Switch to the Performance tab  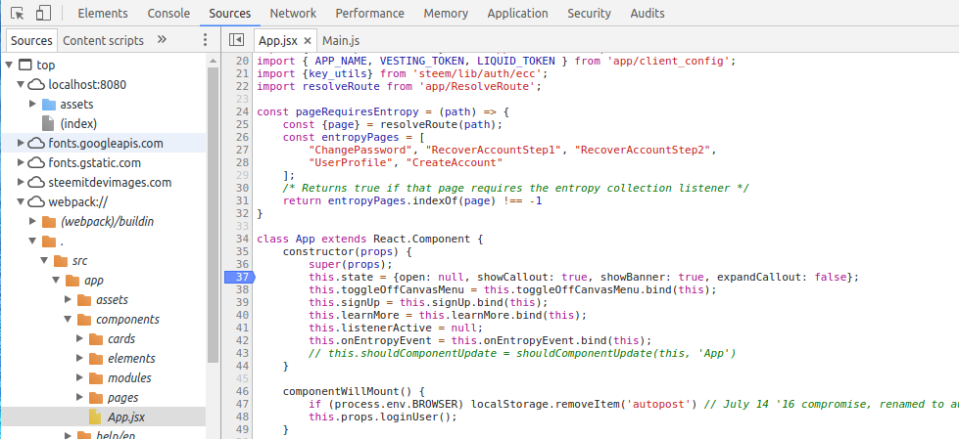click(369, 13)
